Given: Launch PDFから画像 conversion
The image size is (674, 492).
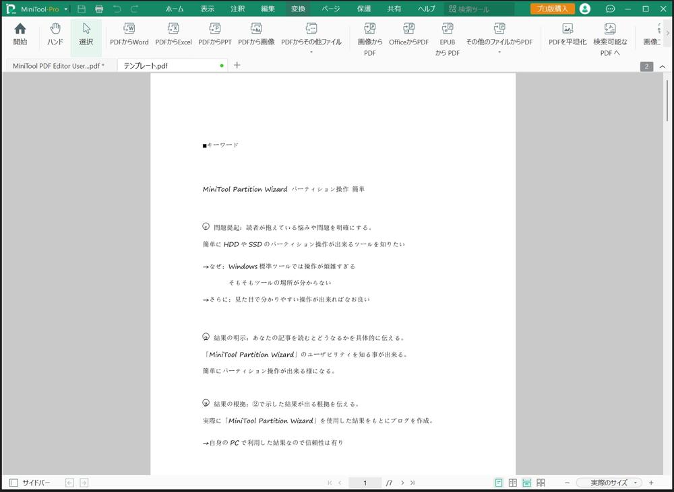Looking at the screenshot, I should coord(256,34).
